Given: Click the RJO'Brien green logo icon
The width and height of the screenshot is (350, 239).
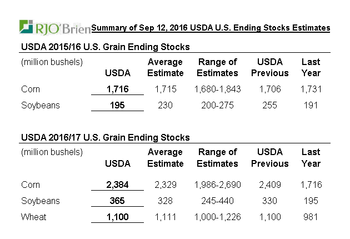Looking at the screenshot, I should tap(27, 27).
